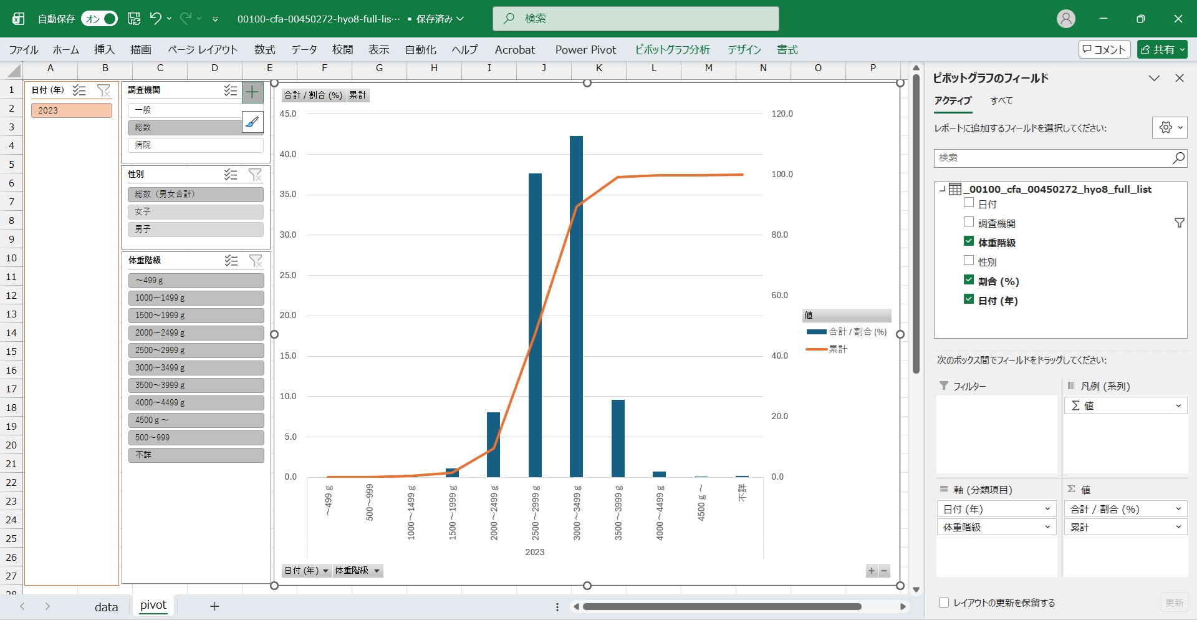Open the ピボットグラフ分析 ribbon tab
Image resolution: width=1197 pixels, height=620 pixels.
(x=672, y=50)
